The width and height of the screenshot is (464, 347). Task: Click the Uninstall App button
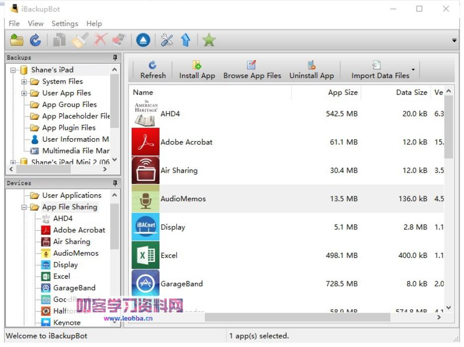tap(311, 70)
